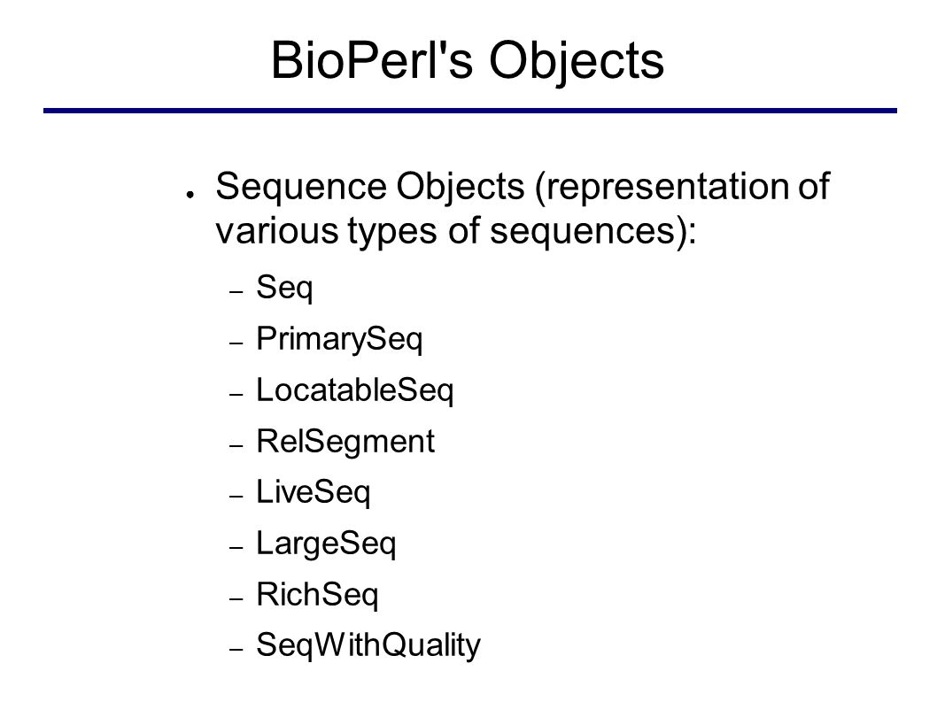Select the PrimarySeq list item
The image size is (937, 702).
[339, 339]
